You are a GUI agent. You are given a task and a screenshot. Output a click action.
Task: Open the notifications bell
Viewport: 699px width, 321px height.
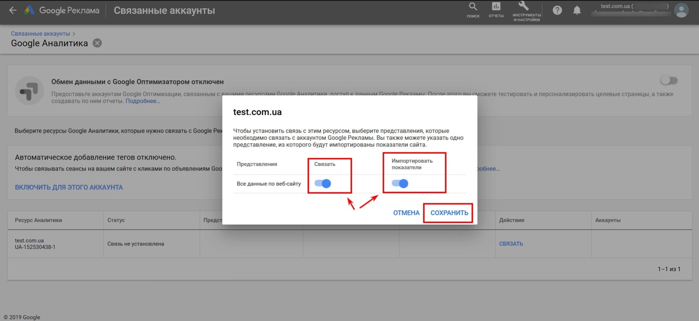coord(577,11)
